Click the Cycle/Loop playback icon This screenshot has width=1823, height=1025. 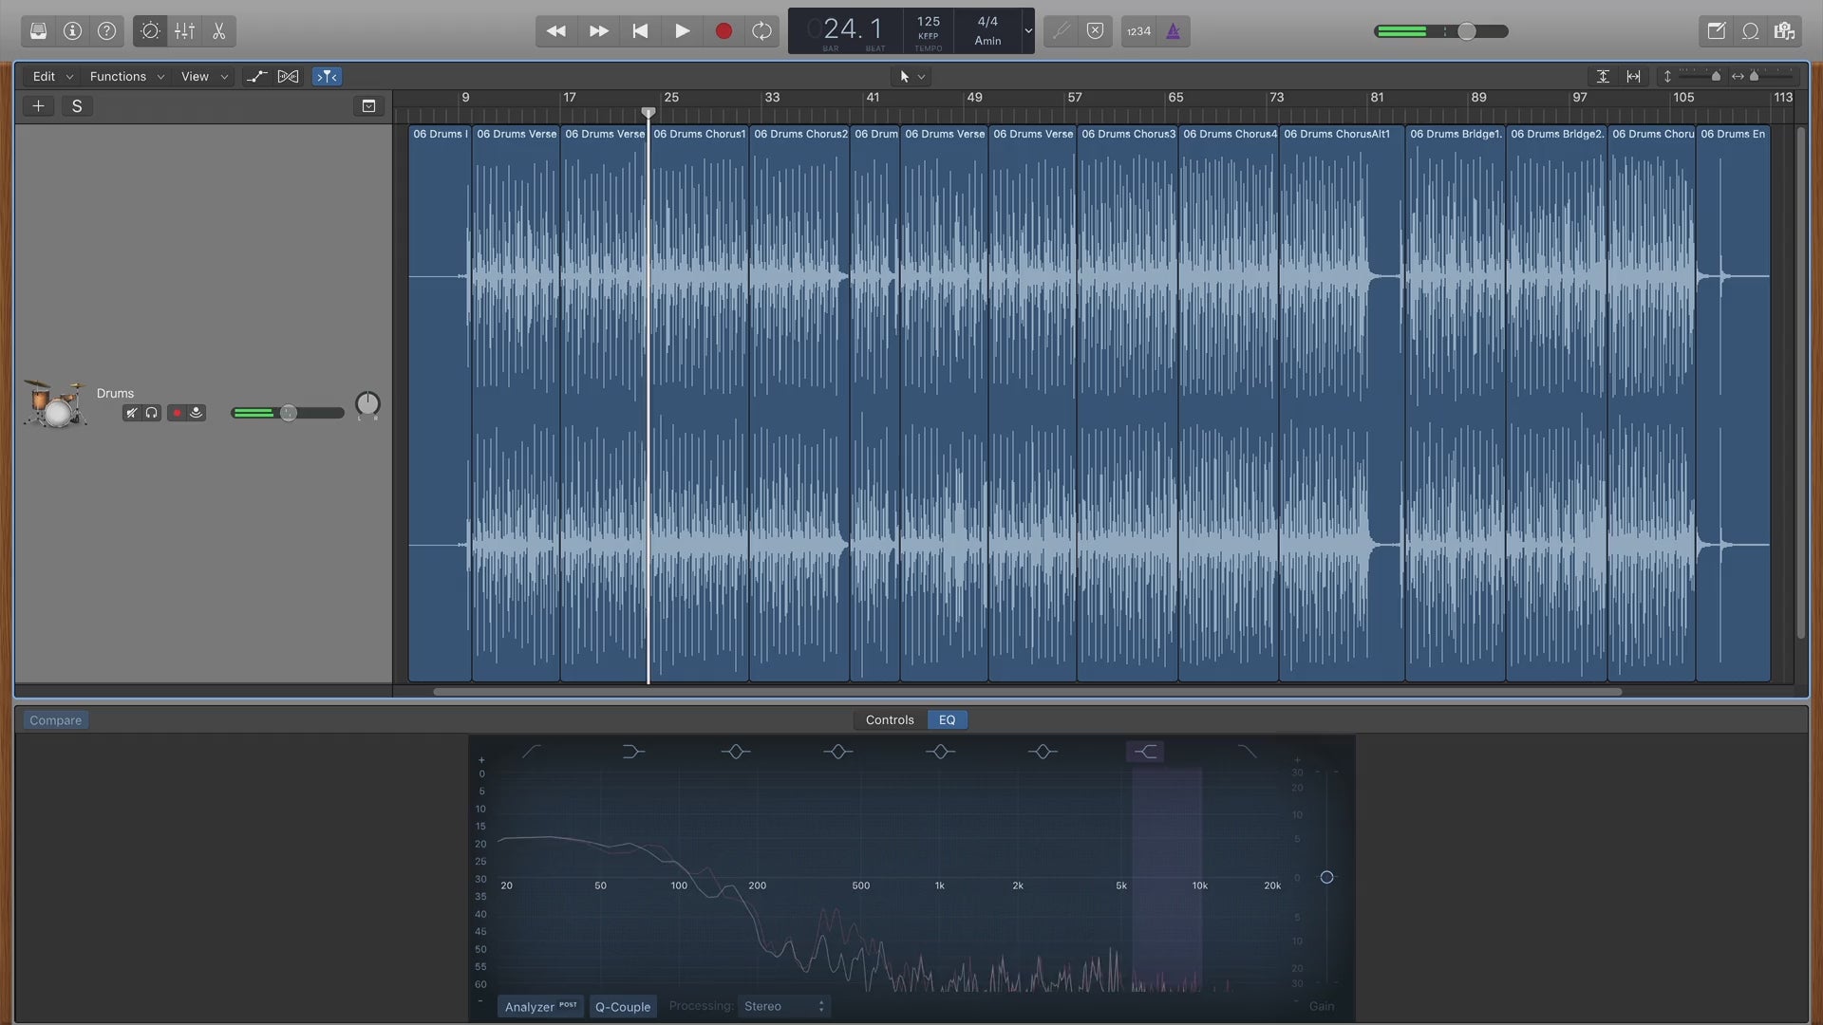[763, 31]
